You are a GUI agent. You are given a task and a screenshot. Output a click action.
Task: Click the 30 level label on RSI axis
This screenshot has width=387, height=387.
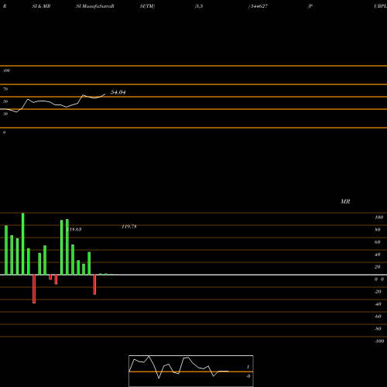(x=5, y=114)
